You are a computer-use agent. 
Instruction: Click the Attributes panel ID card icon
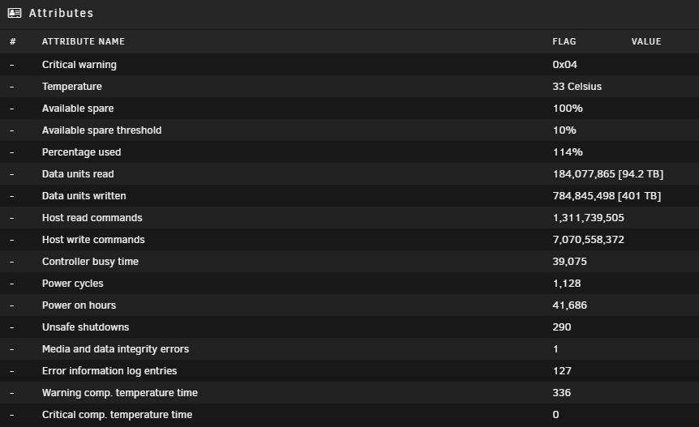[x=15, y=13]
